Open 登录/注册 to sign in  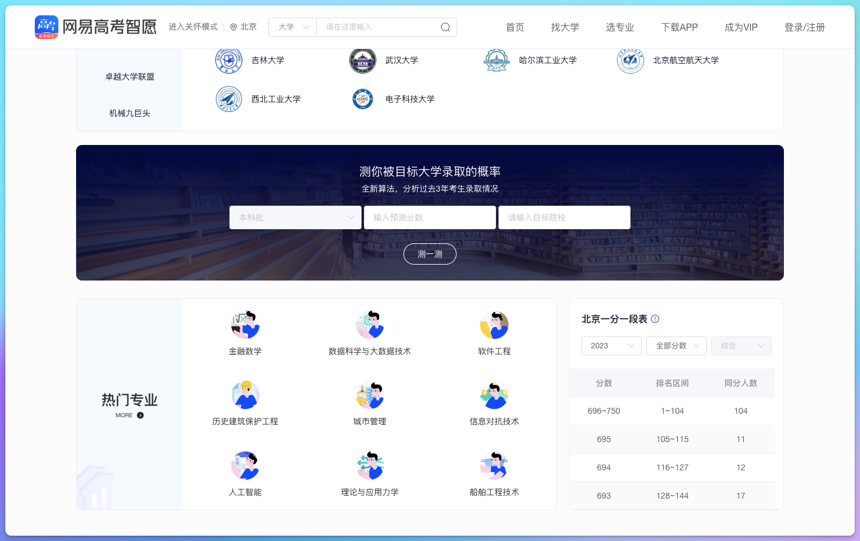click(x=805, y=27)
